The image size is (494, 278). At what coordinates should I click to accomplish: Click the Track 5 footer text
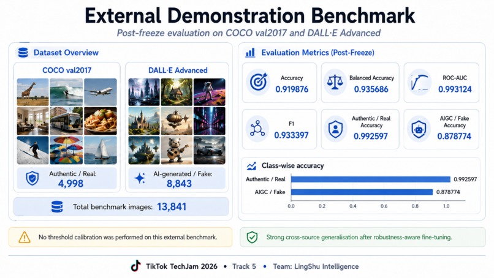244,266
